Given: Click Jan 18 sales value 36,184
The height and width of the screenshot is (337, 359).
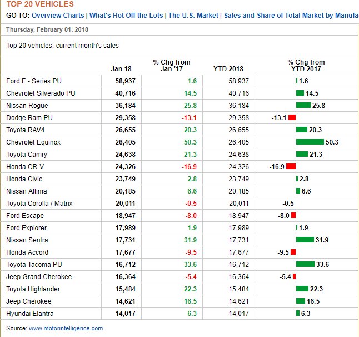Looking at the screenshot, I should [x=125, y=106].
